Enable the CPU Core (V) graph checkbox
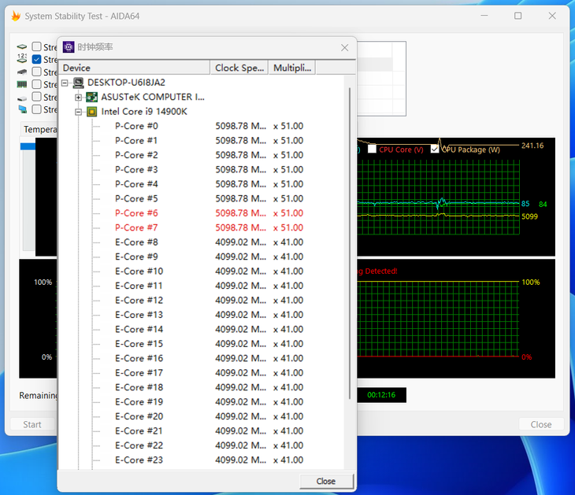The height and width of the screenshot is (495, 575). (x=372, y=150)
